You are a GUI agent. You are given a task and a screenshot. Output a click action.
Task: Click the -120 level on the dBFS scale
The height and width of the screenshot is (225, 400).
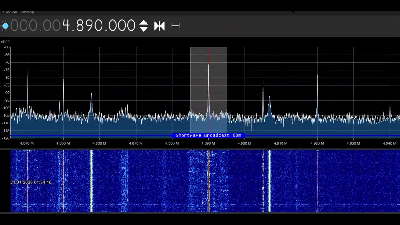6,138
